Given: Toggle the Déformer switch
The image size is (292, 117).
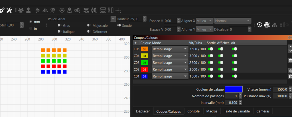Looking at the screenshot, I should pyautogui.click(x=89, y=31).
